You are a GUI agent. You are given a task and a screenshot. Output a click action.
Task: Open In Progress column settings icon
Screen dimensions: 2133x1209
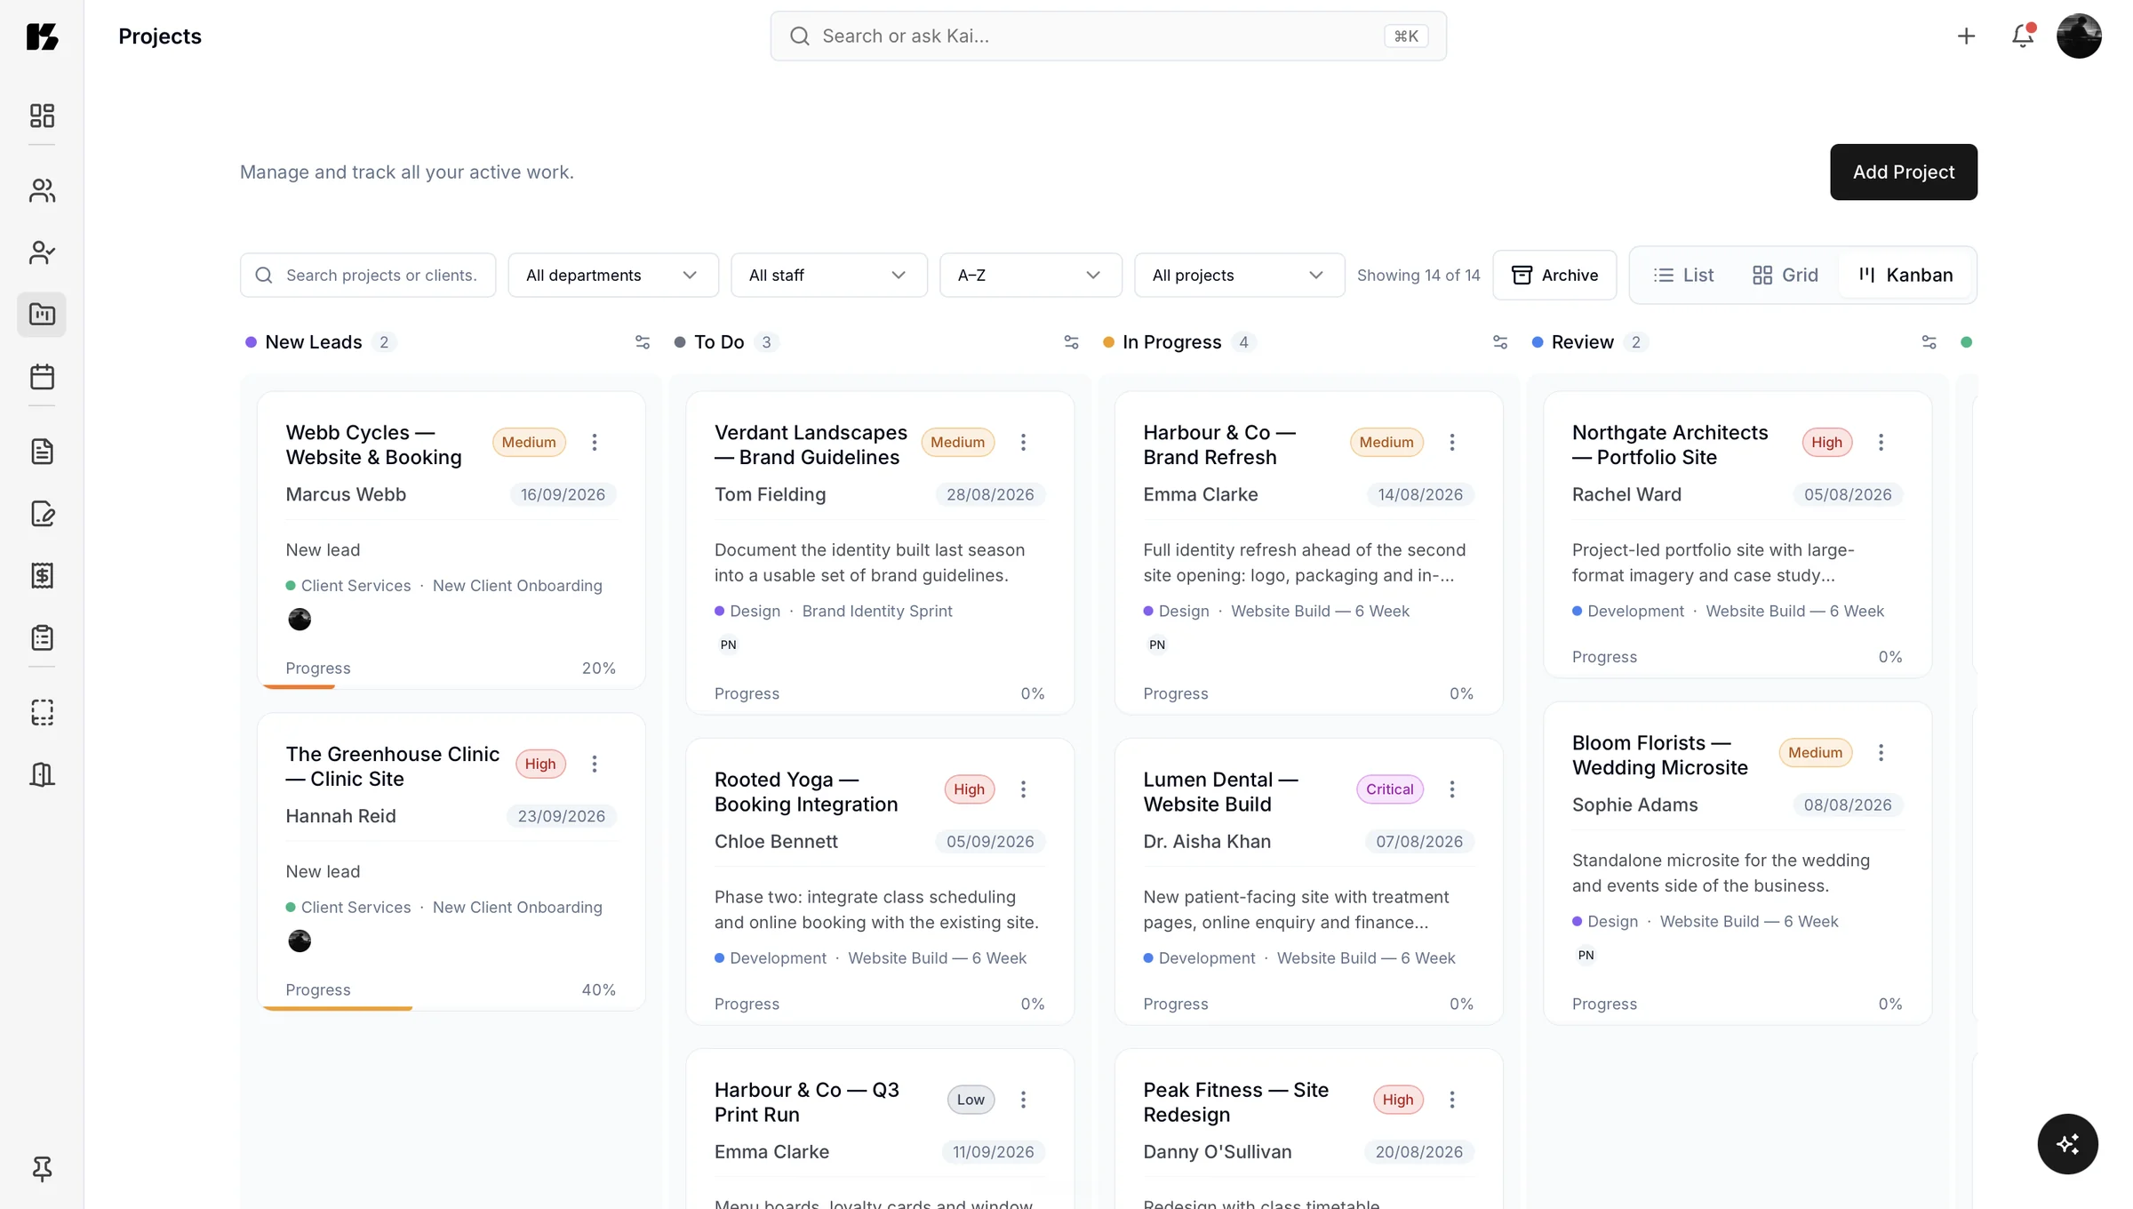tap(1500, 342)
